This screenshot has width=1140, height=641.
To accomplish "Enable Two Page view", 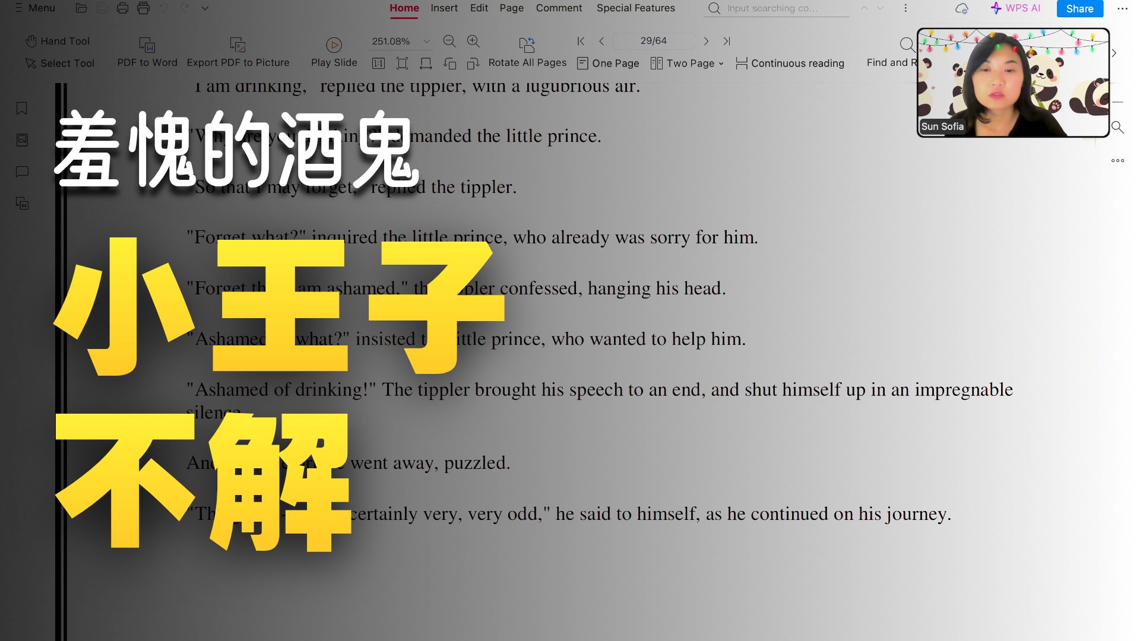I will pyautogui.click(x=683, y=64).
